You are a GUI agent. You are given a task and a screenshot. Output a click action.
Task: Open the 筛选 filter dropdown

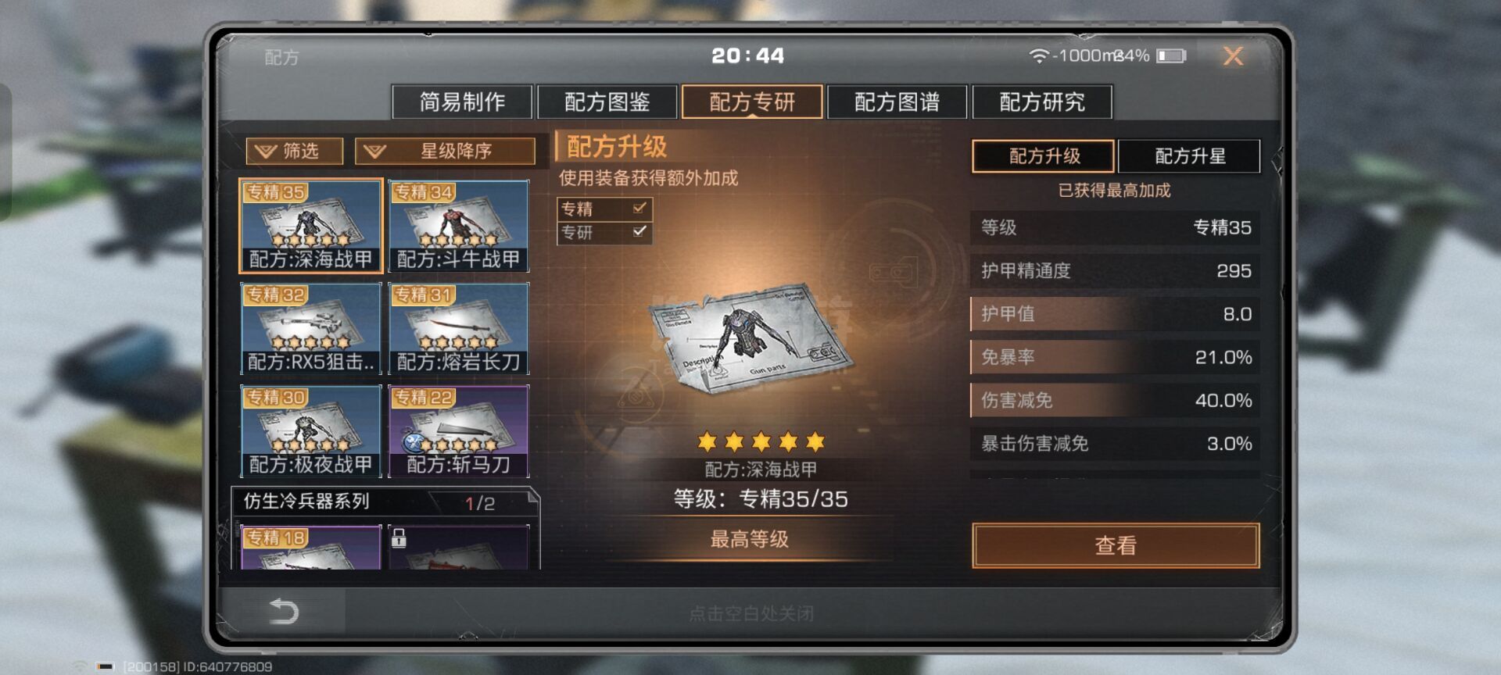(294, 151)
